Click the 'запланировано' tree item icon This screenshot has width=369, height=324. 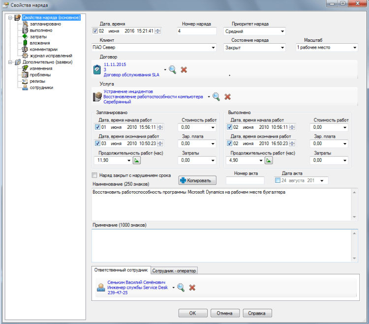25,24
